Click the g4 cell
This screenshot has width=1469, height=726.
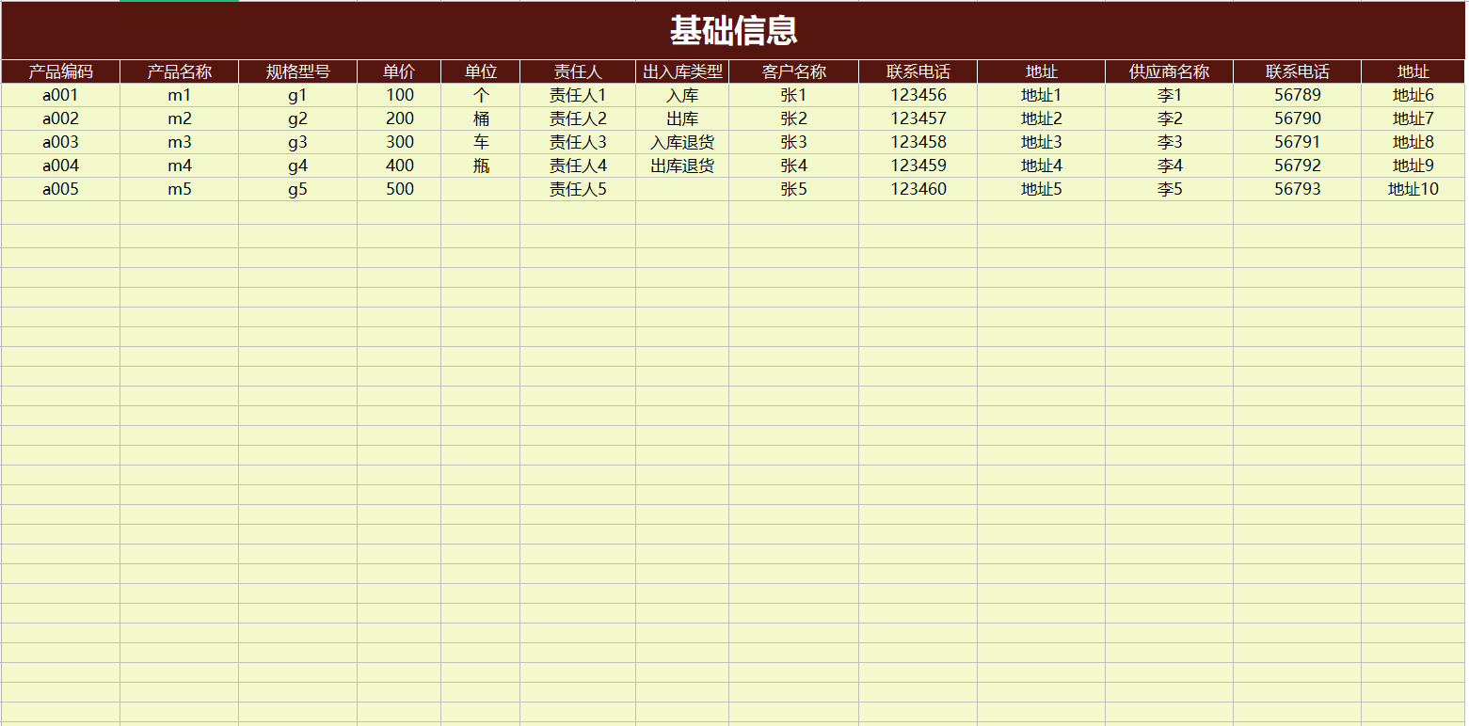298,166
